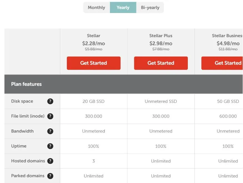The height and width of the screenshot is (183, 243).
Task: Select the Yearly billing tab
Action: click(x=123, y=7)
